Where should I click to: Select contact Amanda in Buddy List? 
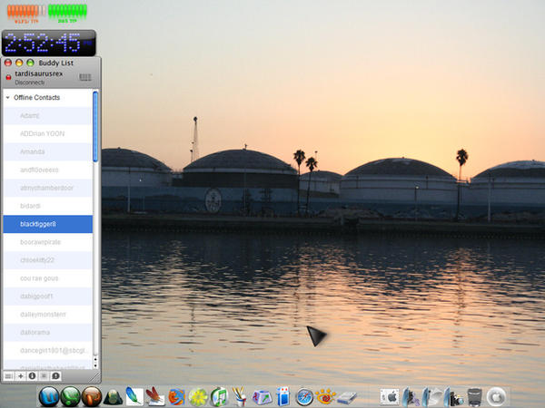coord(48,151)
